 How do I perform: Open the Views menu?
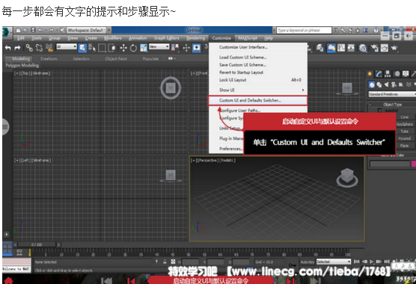point(72,38)
